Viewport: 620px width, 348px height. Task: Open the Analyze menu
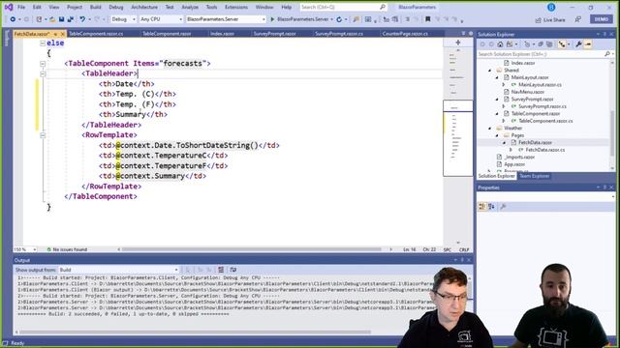click(190, 7)
